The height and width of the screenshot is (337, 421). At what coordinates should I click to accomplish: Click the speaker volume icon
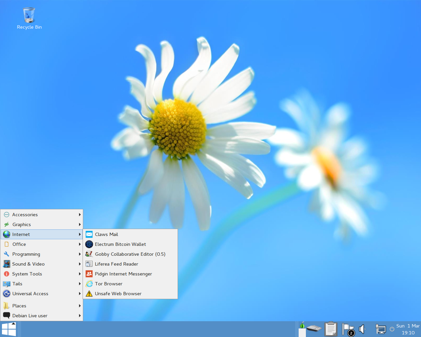click(362, 329)
